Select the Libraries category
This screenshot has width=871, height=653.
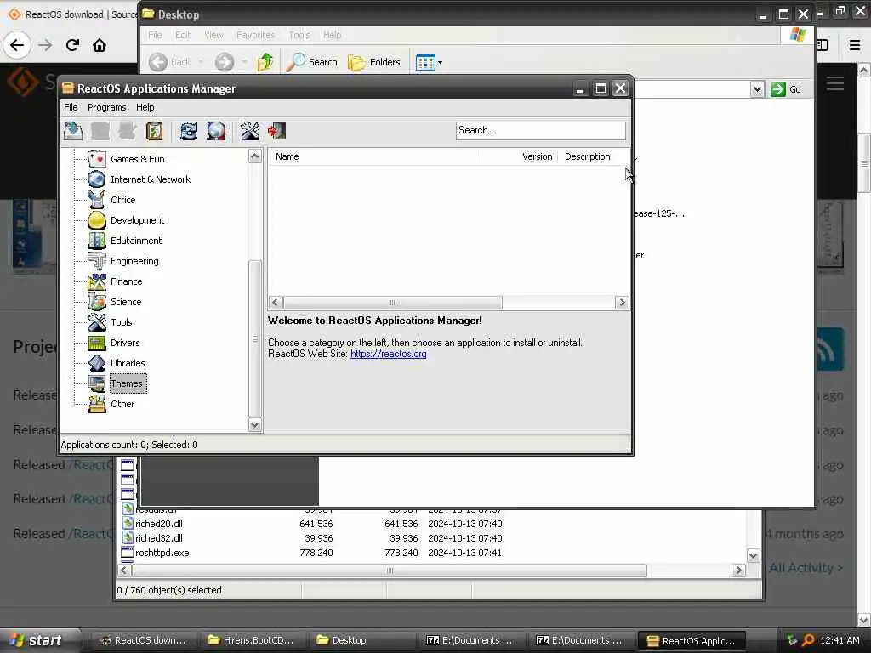(128, 363)
